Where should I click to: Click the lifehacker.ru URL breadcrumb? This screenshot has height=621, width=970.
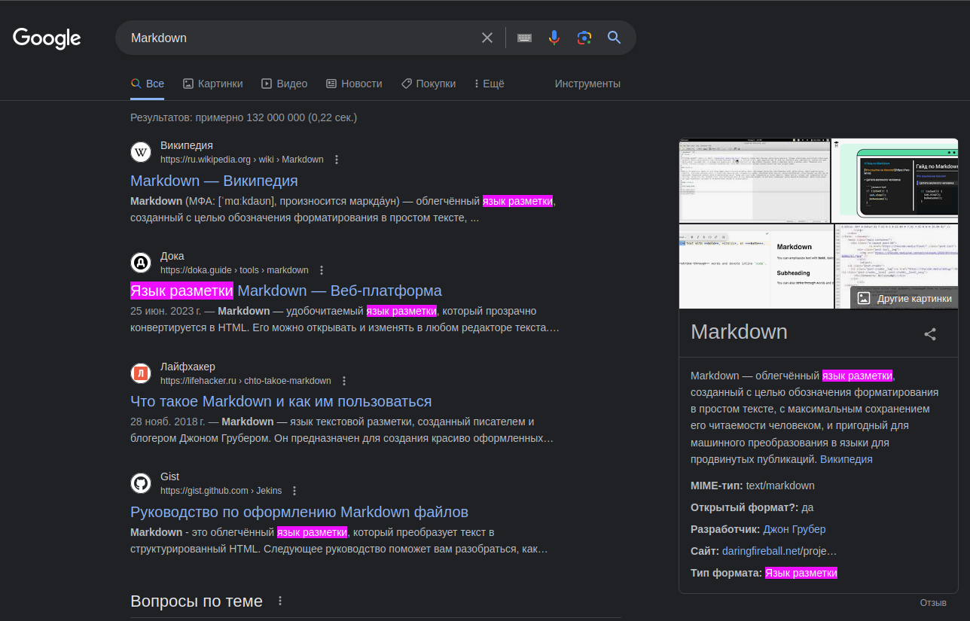pyautogui.click(x=246, y=381)
